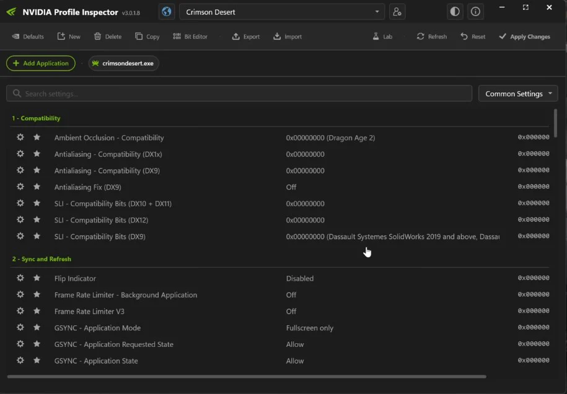
Task: Select the crimsondesert.exe application chip
Action: click(123, 63)
